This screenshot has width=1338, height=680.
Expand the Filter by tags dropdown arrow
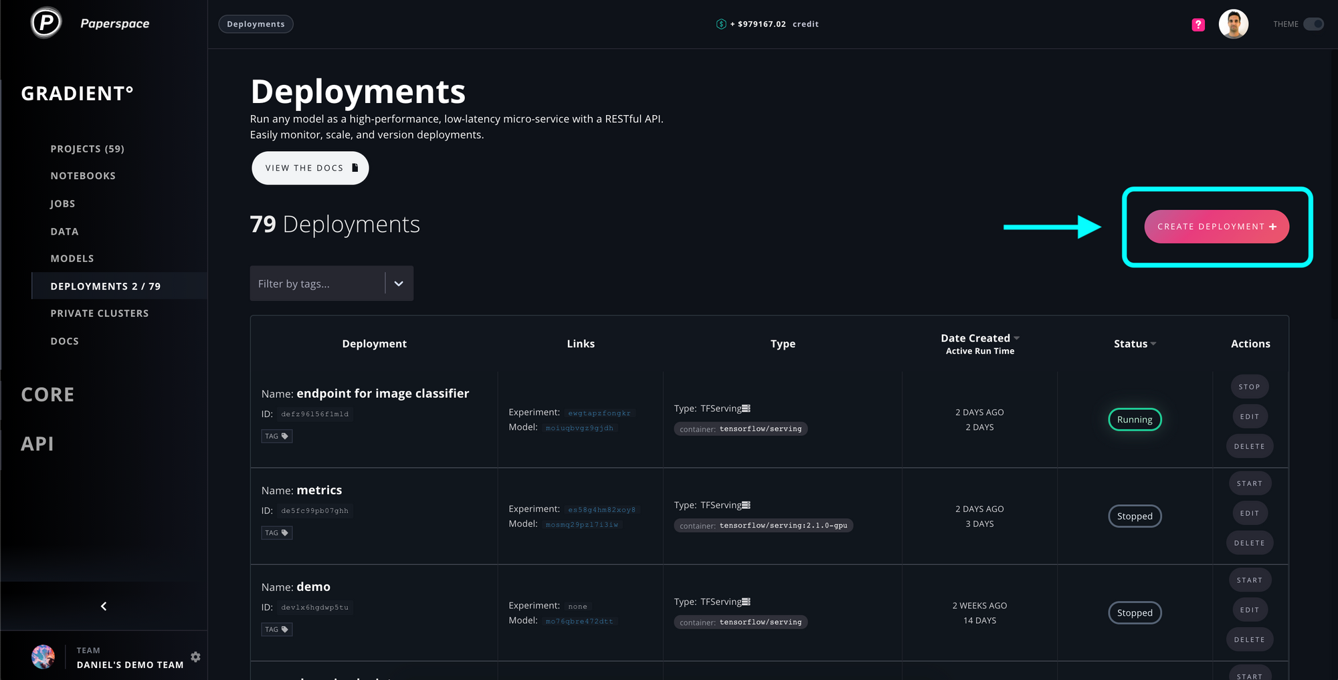point(399,284)
